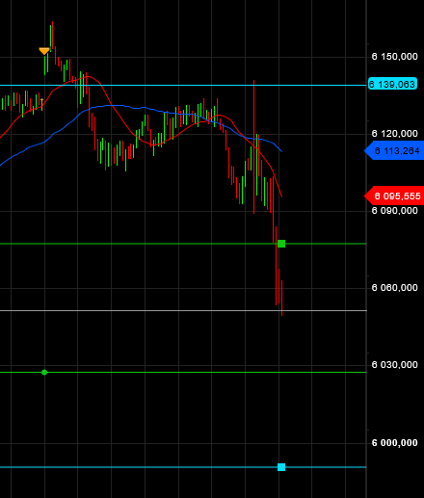424x498 pixels.
Task: Click the blue 6 113,264 moving-average label
Action: [x=394, y=150]
